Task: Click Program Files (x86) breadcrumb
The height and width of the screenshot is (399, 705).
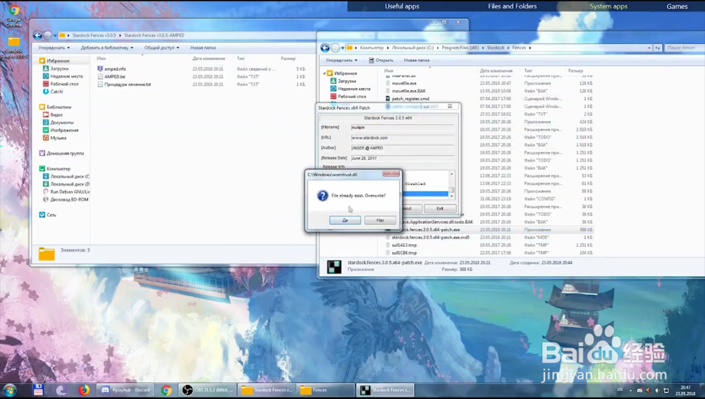Action: tap(460, 48)
